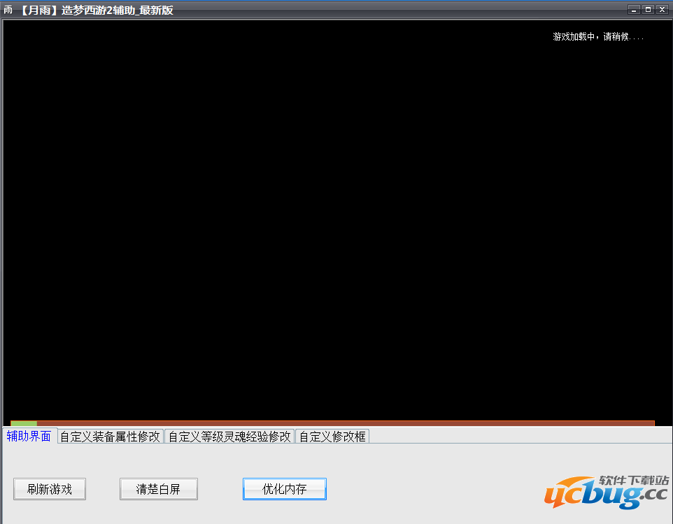
Task: Switch to the 自定义修改框 tab
Action: [x=332, y=435]
